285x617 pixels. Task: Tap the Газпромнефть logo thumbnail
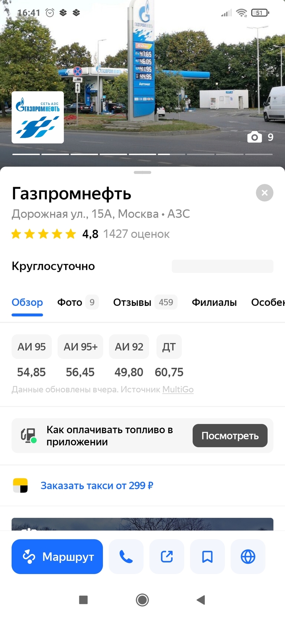coord(38,118)
